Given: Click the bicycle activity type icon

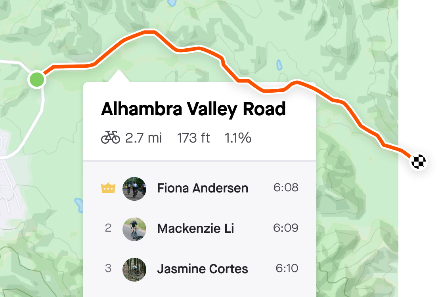Looking at the screenshot, I should coord(111,138).
